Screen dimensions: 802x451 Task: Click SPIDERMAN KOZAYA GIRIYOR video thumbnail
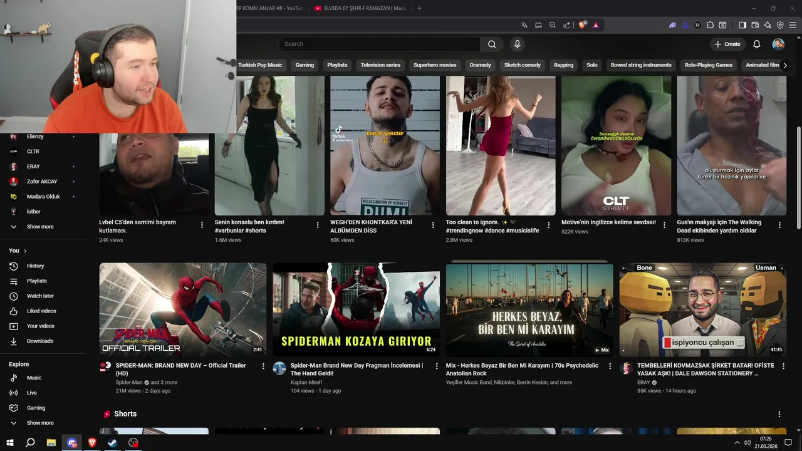356,310
